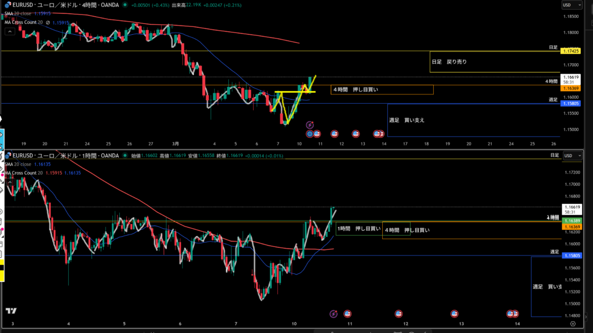Click the TradingView logo in lower chart
The height and width of the screenshot is (333, 593).
click(10, 312)
